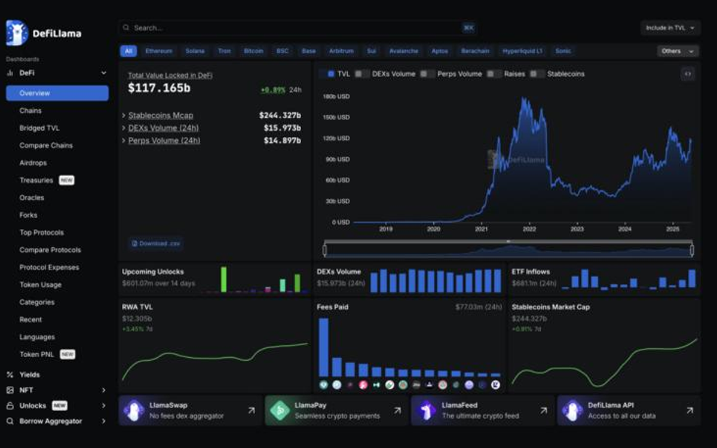Open LlamaFeed external link arrow
The image size is (717, 448).
pos(544,410)
